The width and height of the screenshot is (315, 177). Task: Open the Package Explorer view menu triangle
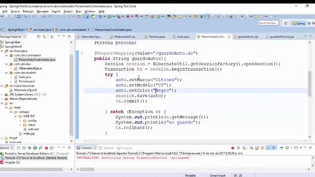point(59,36)
